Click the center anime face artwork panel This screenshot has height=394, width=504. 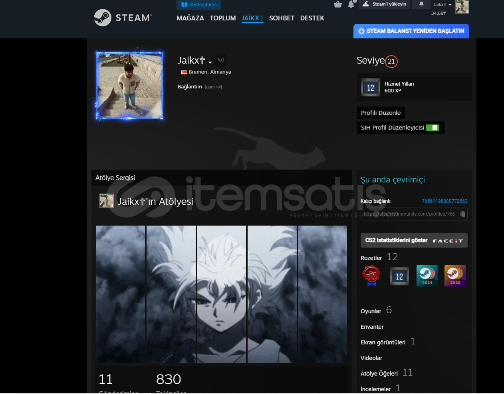tap(222, 294)
